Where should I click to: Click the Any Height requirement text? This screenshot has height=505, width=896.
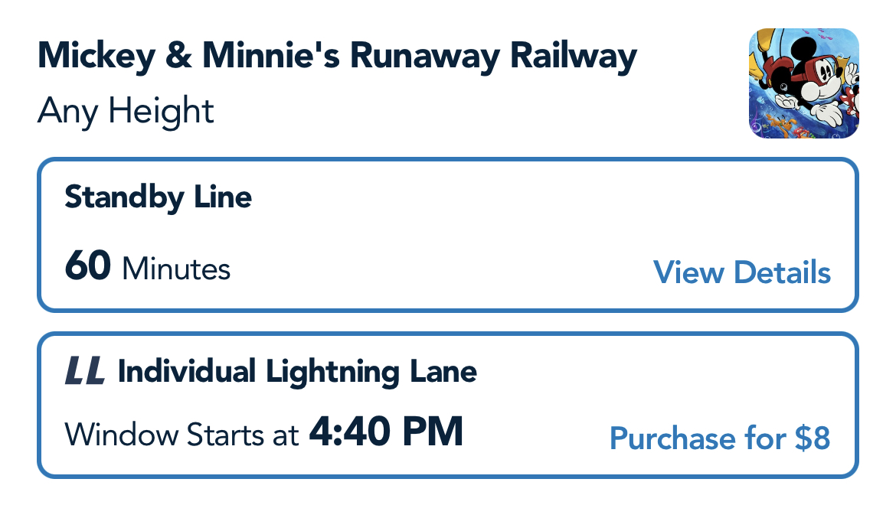click(x=126, y=112)
